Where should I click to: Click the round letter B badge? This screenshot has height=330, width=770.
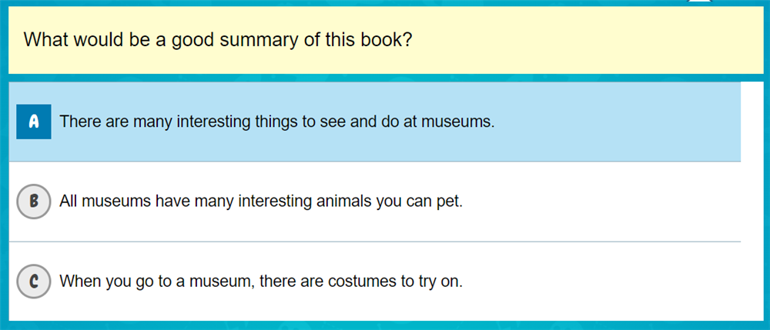34,202
